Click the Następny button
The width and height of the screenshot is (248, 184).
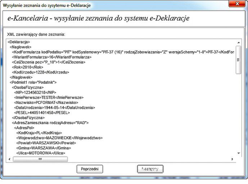pyautogui.click(x=150, y=169)
